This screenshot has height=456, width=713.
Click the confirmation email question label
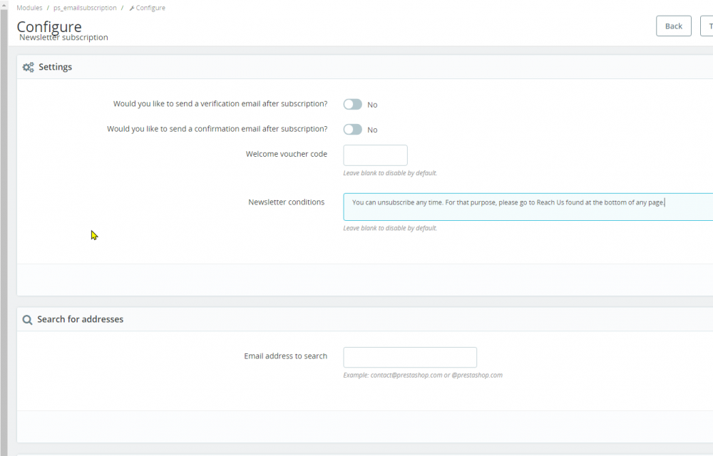tap(217, 129)
